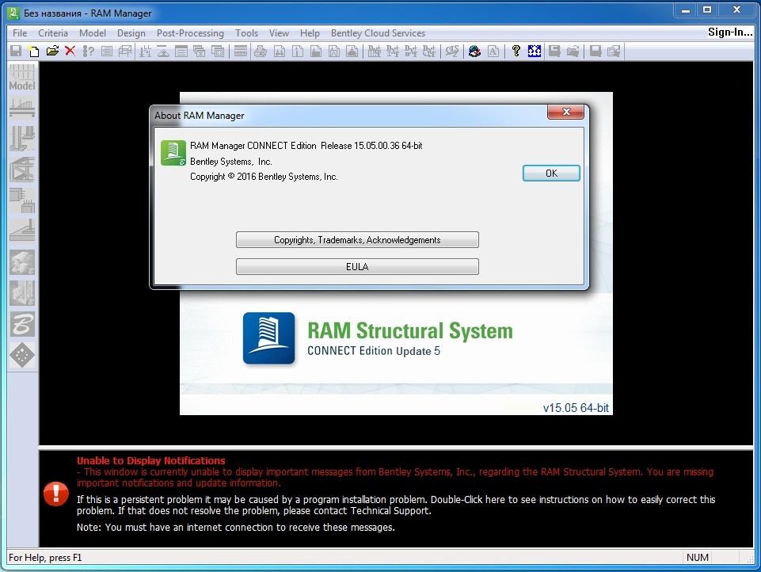
Task: Open the Foundation design module icon
Action: point(22,231)
